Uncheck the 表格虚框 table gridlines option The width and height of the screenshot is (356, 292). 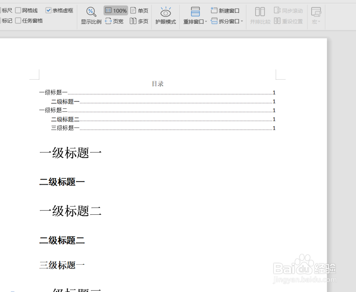point(49,10)
